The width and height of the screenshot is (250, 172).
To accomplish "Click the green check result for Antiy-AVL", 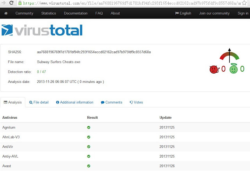I will pyautogui.click(x=89, y=156).
